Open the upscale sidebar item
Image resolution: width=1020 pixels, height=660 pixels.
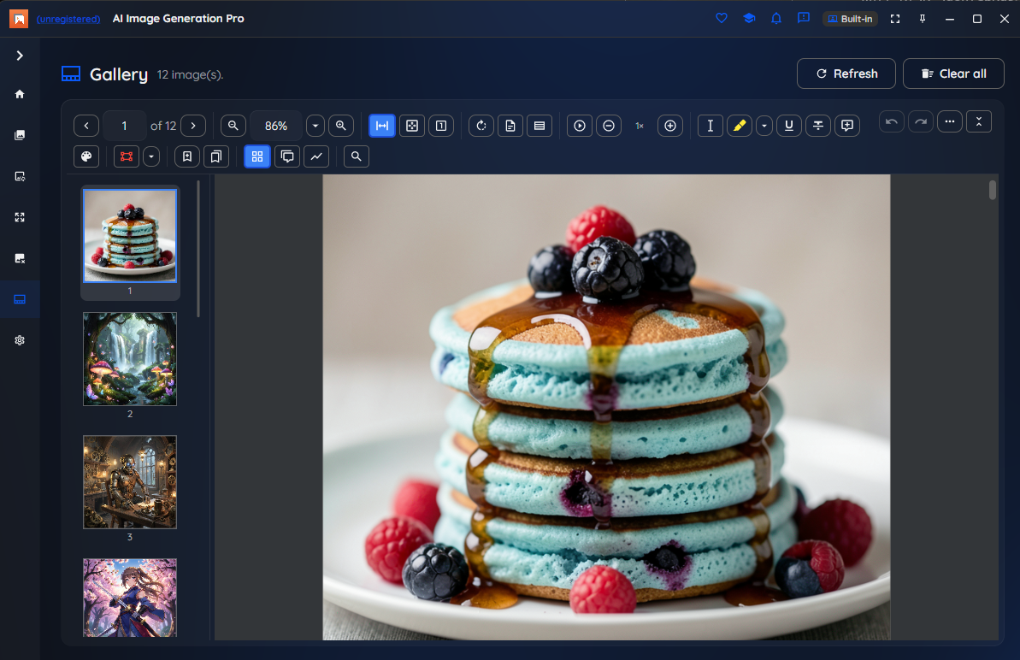click(x=20, y=217)
